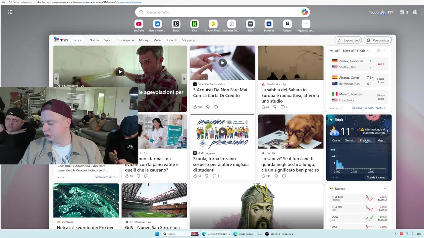Open the Kick shortcut tile
Screen dimensions: 424x238
[x=194, y=24]
